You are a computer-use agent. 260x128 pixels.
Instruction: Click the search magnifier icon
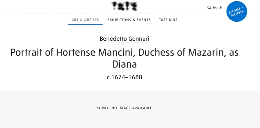(x=209, y=8)
